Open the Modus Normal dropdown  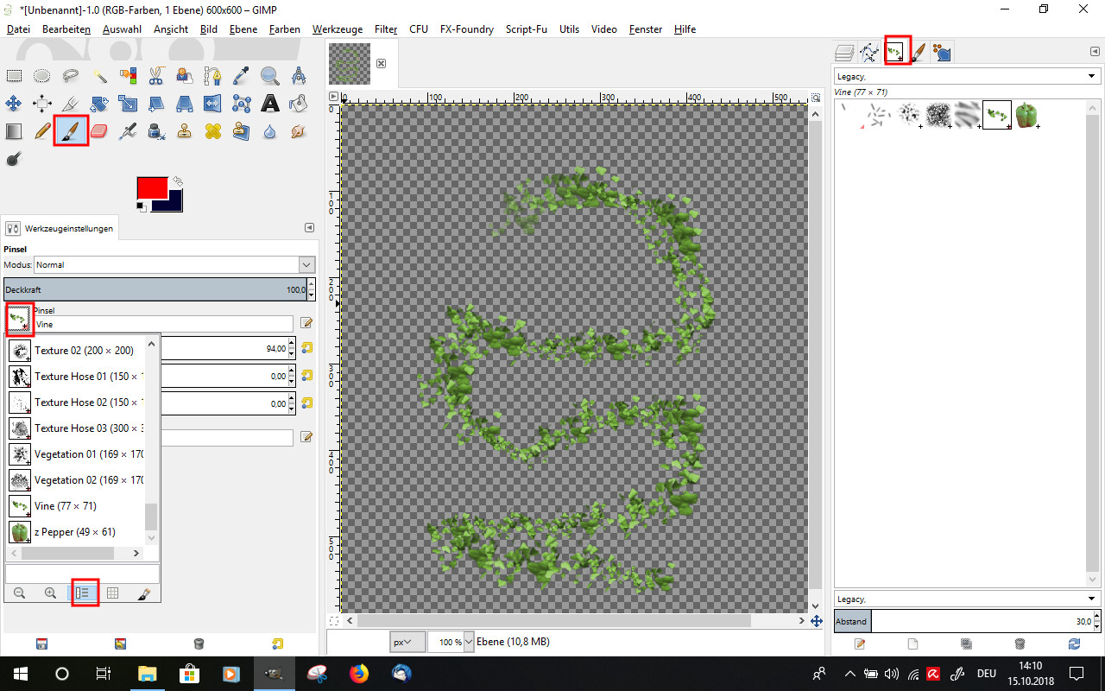(x=306, y=264)
